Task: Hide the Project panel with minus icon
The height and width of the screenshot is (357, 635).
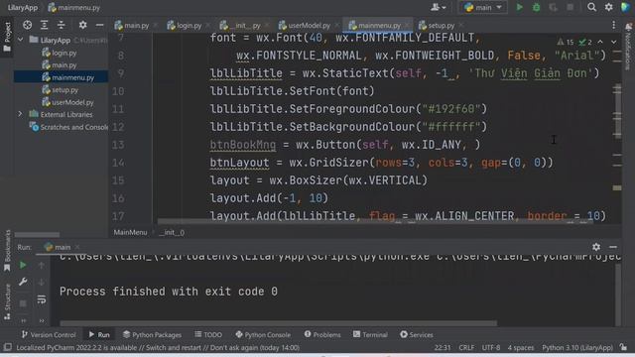Action: coord(99,25)
